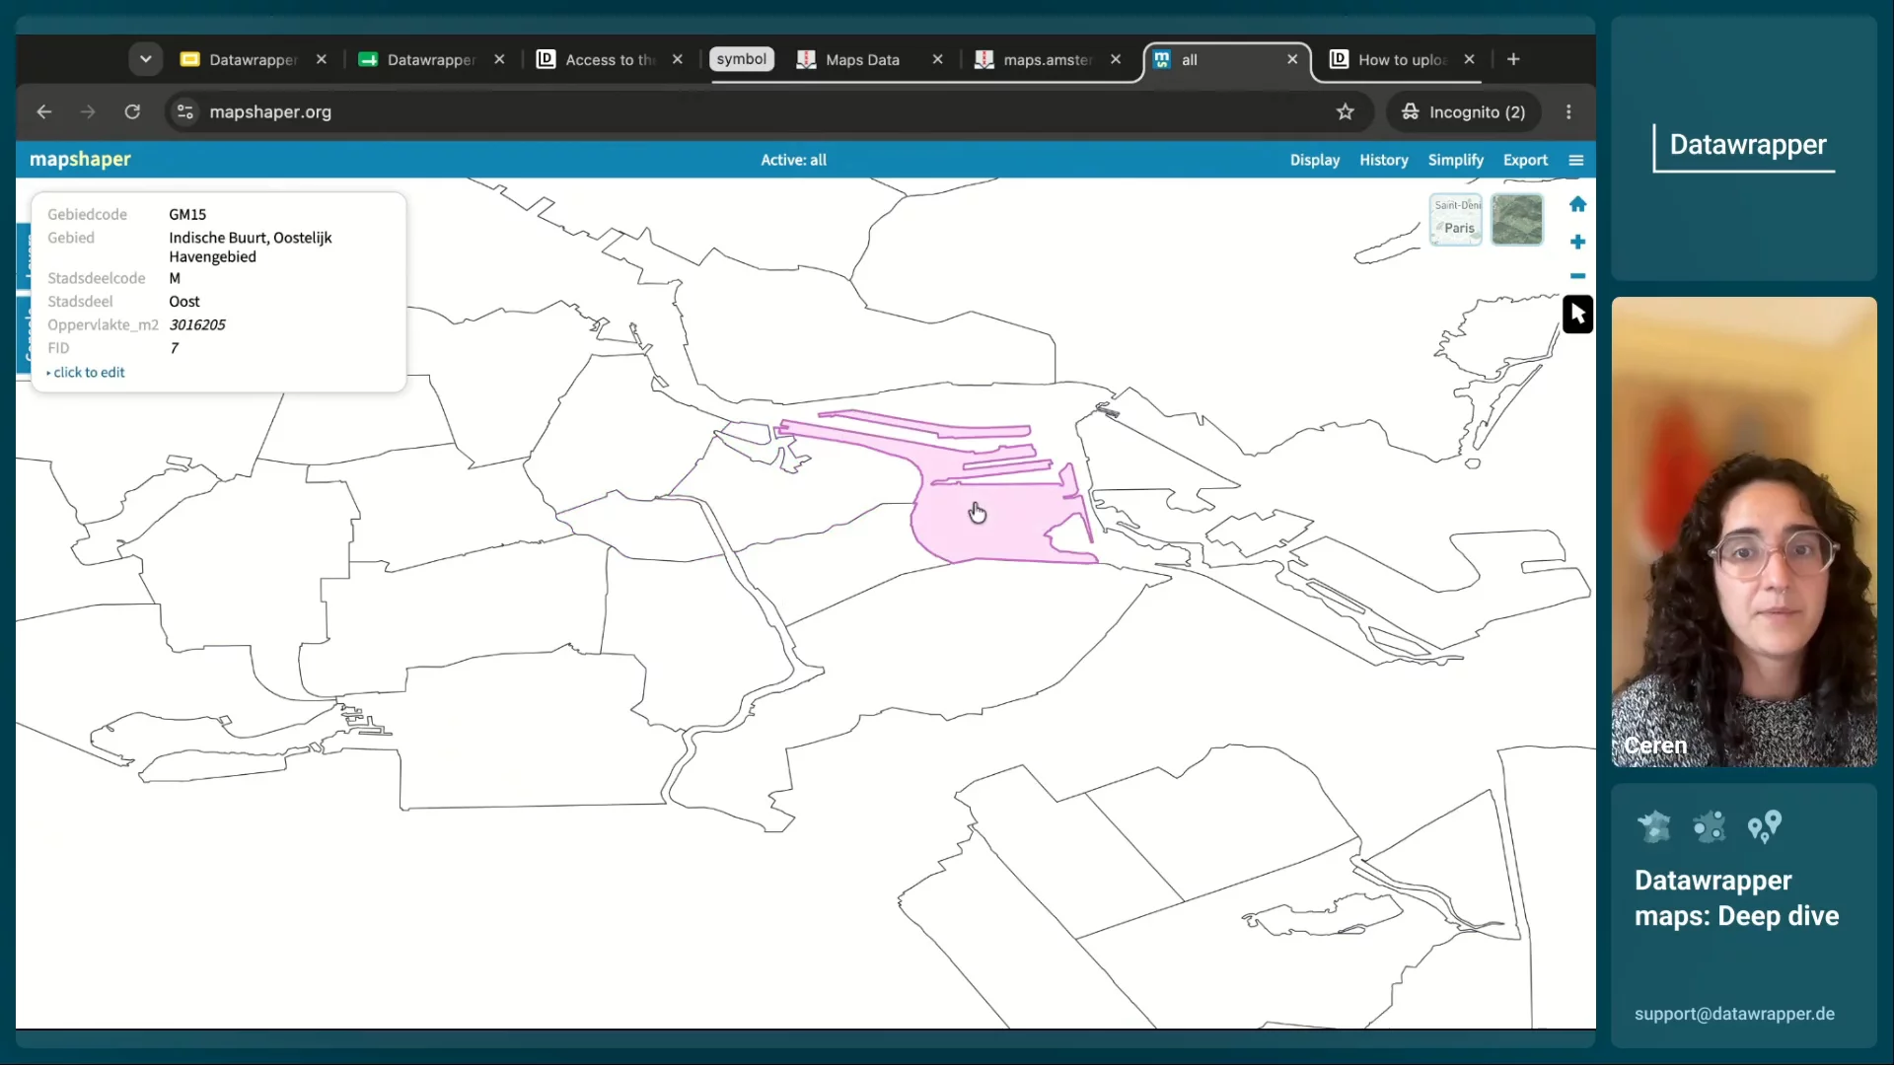Open the Display menu
1894x1065 pixels.
(1315, 160)
